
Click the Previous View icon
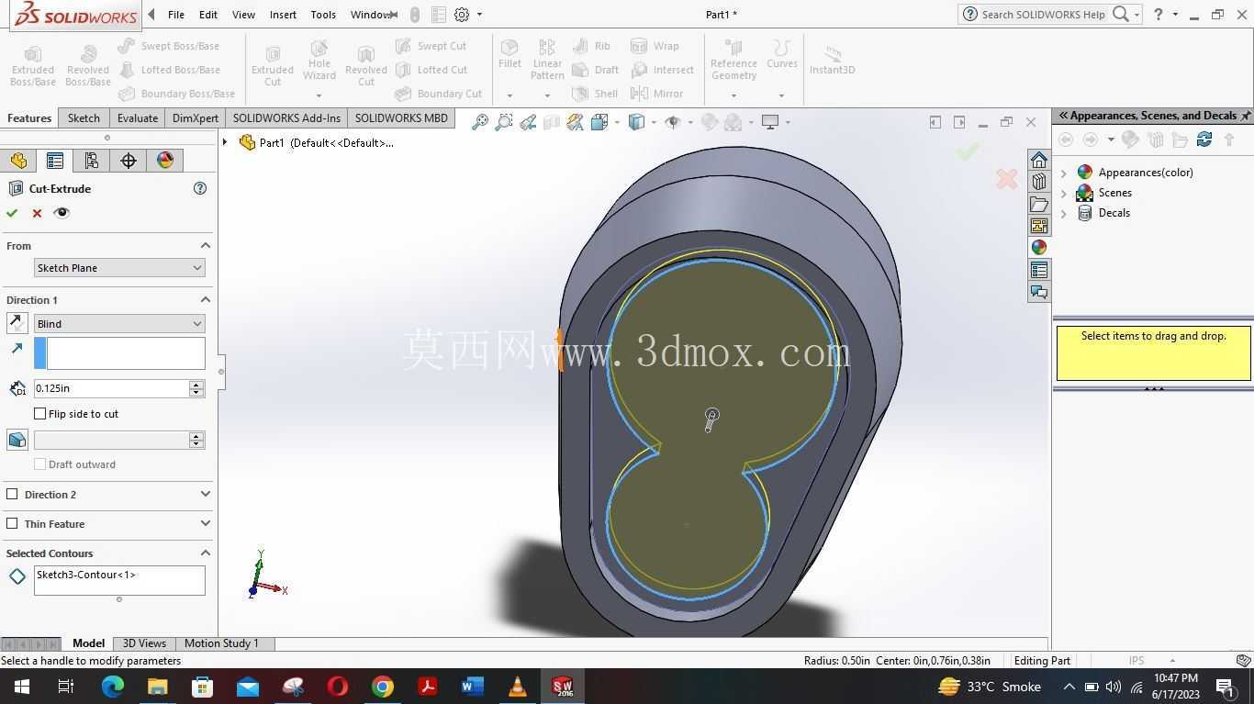528,122
